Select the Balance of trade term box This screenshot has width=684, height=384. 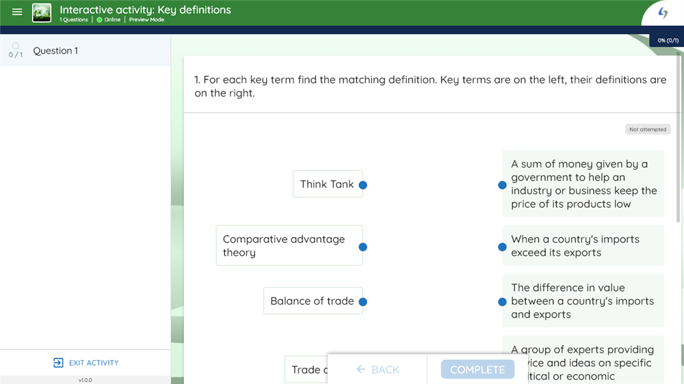click(x=312, y=301)
